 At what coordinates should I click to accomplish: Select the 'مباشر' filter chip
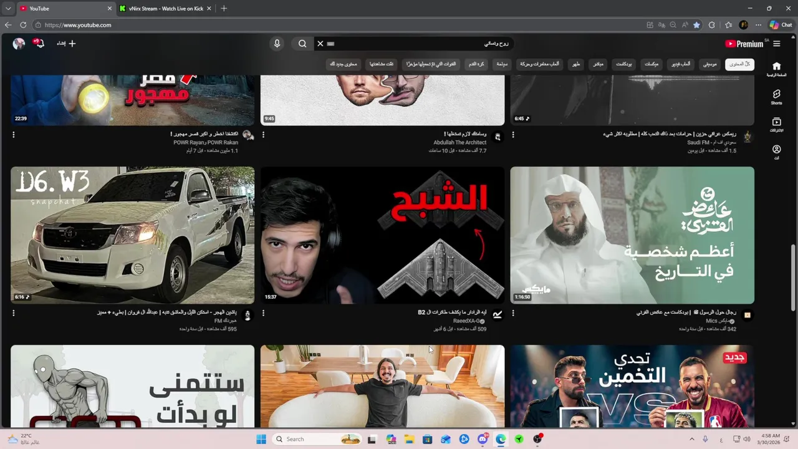click(598, 64)
